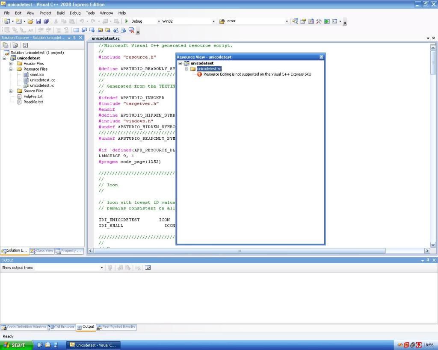The height and width of the screenshot is (350, 438).
Task: Save the current file with Save icon
Action: (38, 21)
